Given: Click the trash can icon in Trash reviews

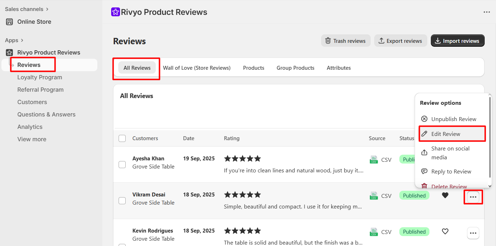Looking at the screenshot, I should pos(328,41).
